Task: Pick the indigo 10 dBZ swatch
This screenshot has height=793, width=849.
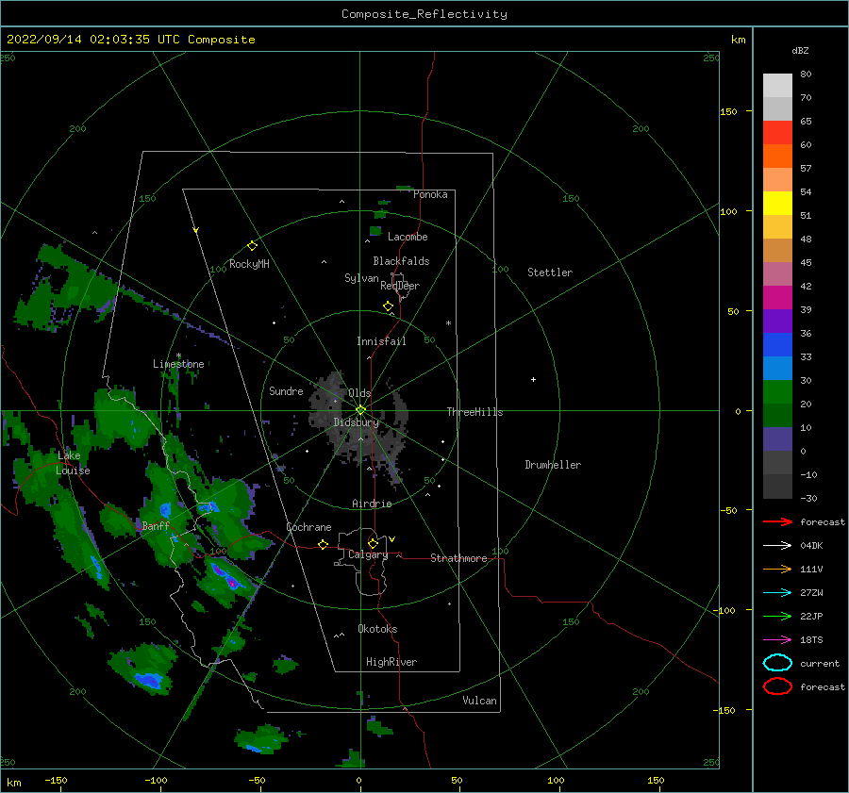Action: [777, 438]
